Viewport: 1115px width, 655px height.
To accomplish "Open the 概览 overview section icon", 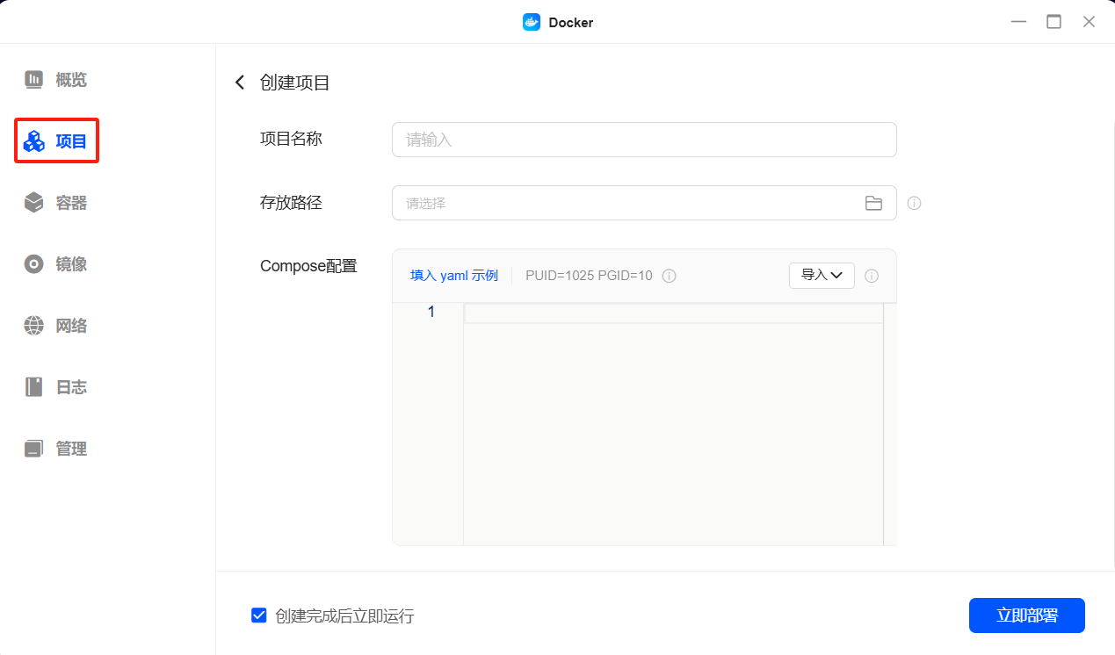I will (x=33, y=80).
